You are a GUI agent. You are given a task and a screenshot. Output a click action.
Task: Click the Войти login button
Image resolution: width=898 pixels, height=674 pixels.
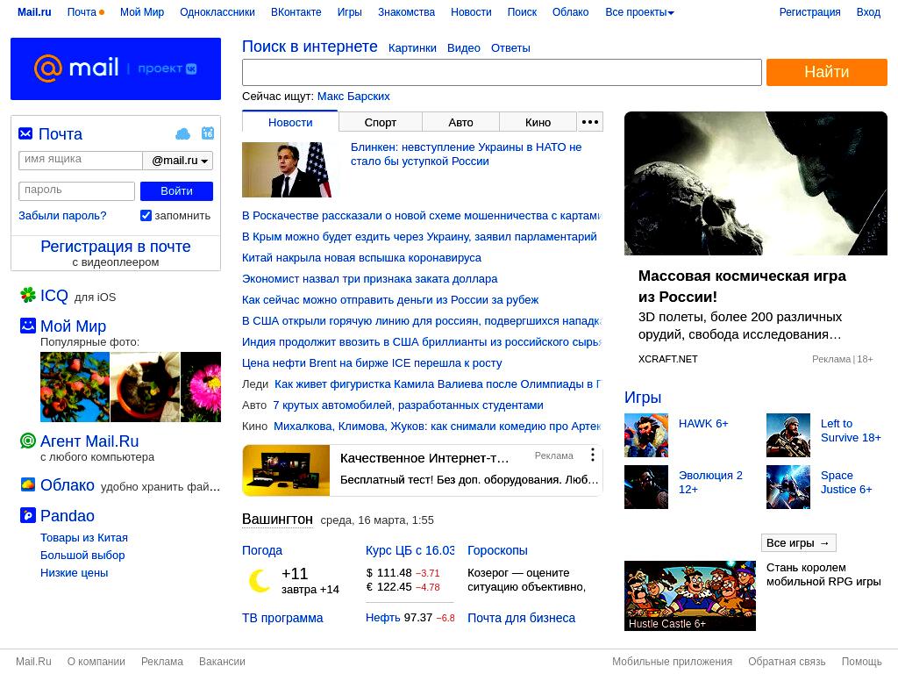176,190
